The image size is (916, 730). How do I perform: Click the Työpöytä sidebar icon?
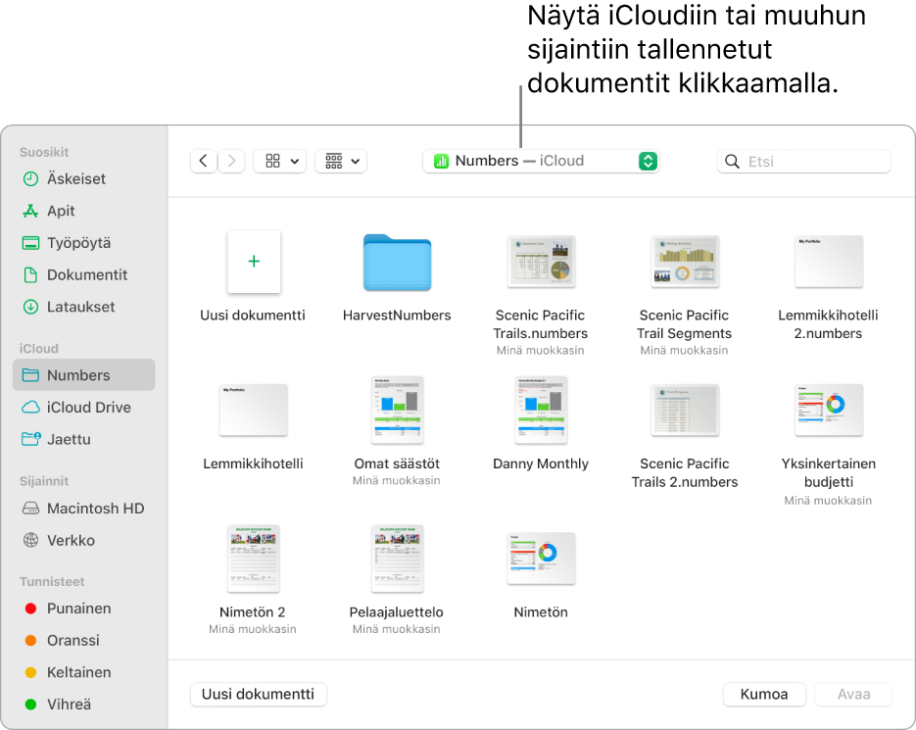click(30, 243)
